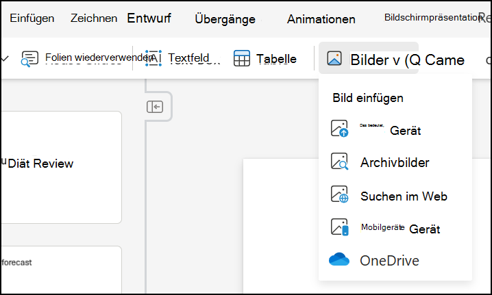The height and width of the screenshot is (295, 492).
Task: Select the forecast slide thumbnail
Action: click(61, 270)
